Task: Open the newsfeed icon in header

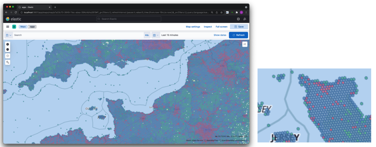Action: pyautogui.click(x=245, y=19)
